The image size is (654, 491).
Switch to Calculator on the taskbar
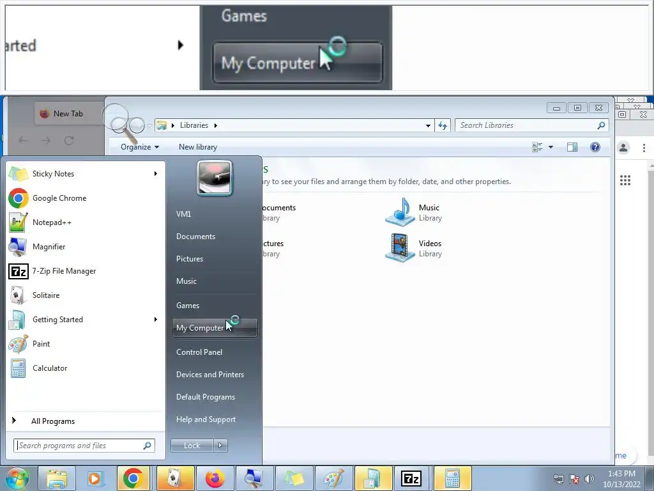click(x=453, y=478)
